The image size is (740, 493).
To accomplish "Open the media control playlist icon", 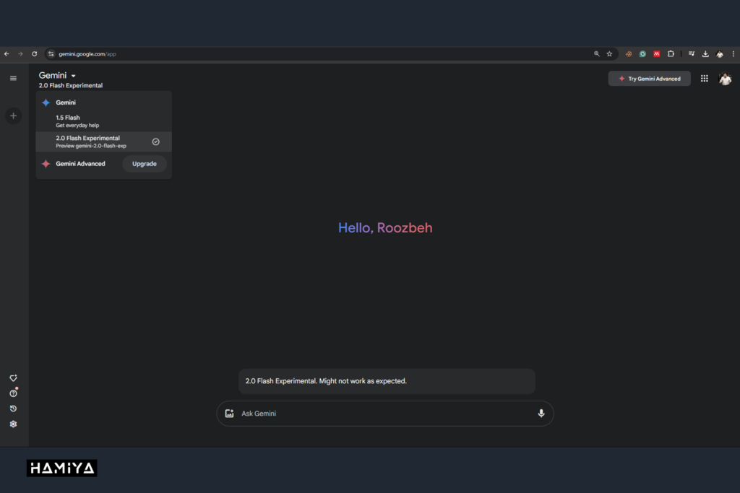I will pyautogui.click(x=692, y=53).
